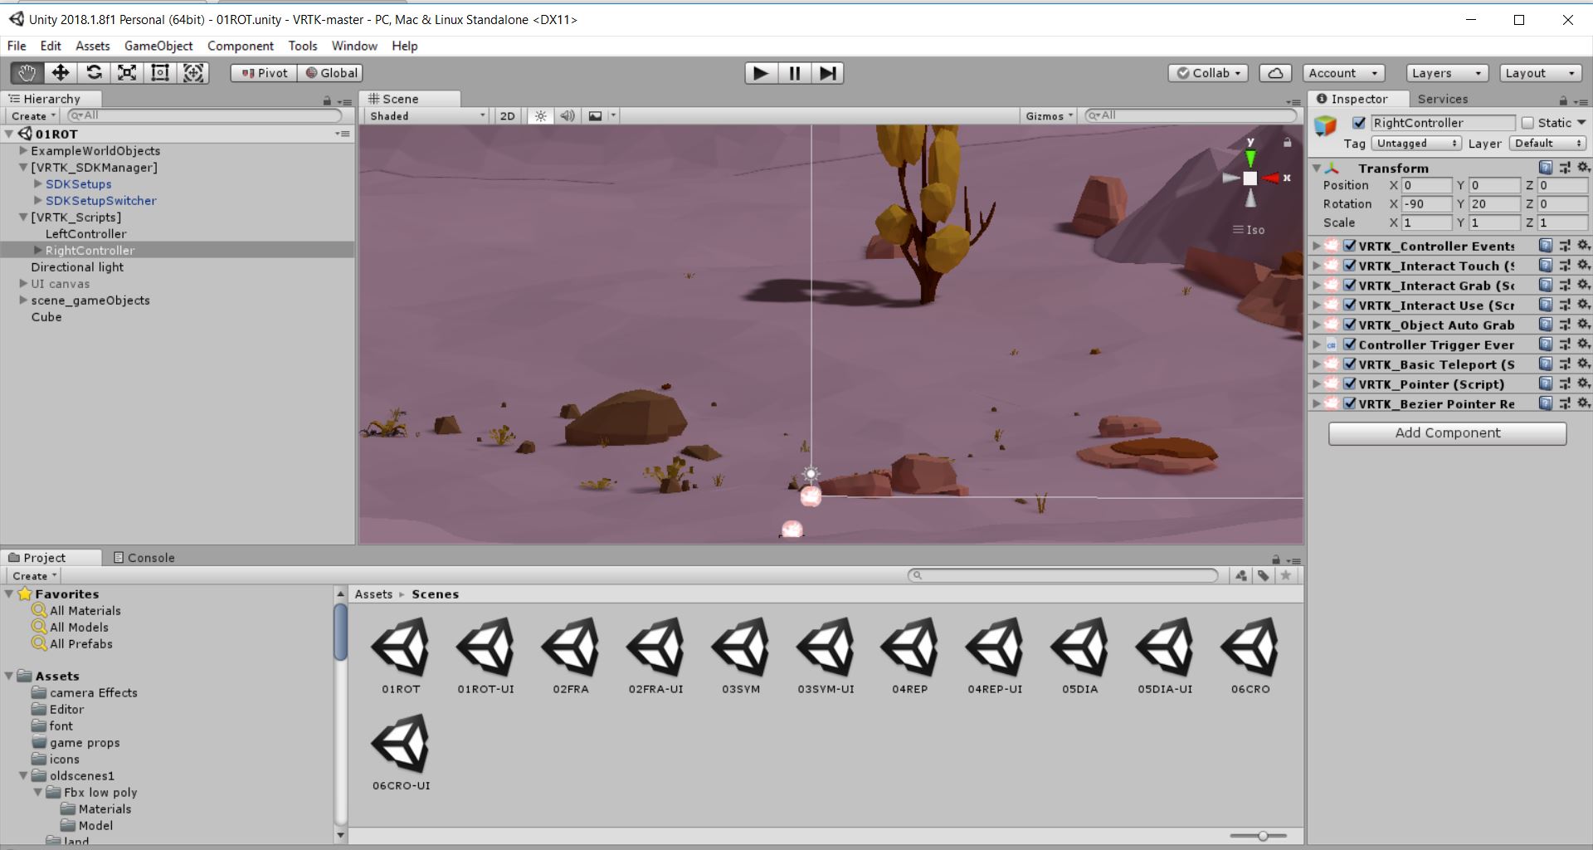This screenshot has height=850, width=1593.
Task: Open Hierarchy Create button
Action: (34, 116)
